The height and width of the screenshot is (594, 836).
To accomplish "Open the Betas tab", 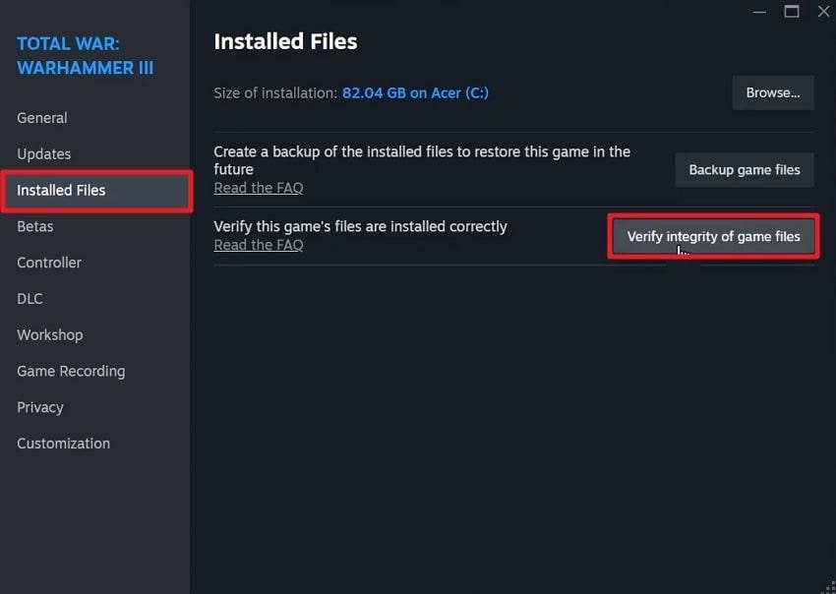I will click(x=34, y=226).
